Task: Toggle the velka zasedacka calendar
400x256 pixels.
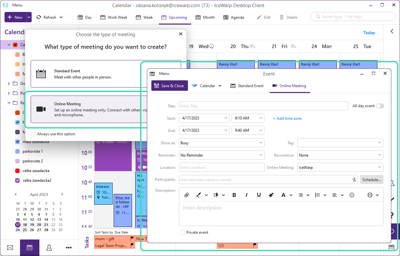Action: pos(18,171)
